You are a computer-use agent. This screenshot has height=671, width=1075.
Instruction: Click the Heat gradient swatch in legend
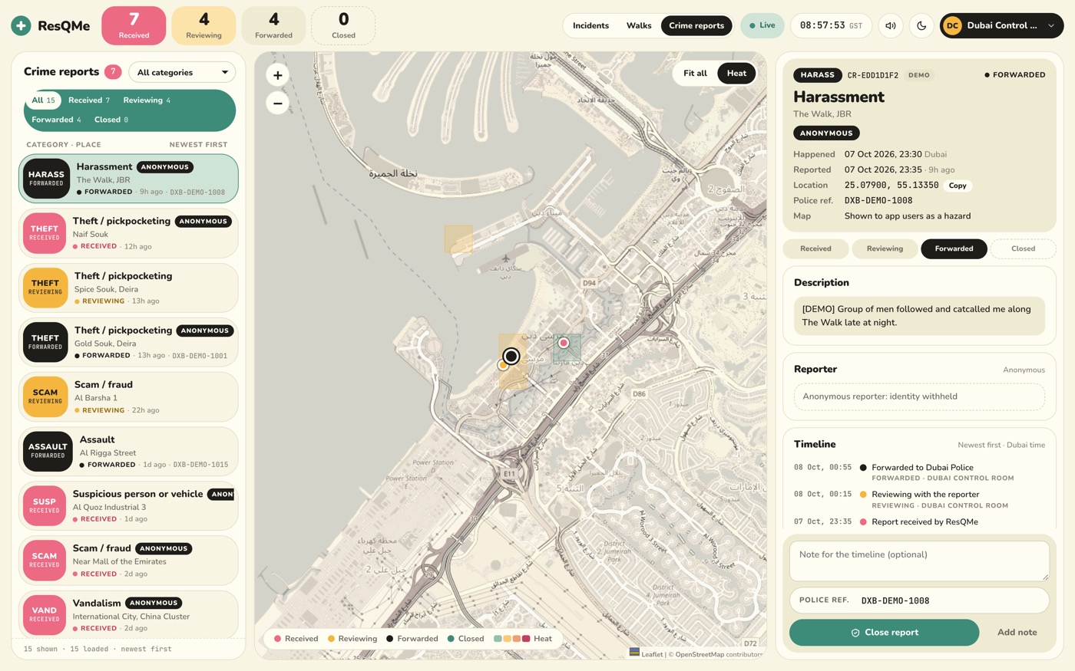coord(511,639)
